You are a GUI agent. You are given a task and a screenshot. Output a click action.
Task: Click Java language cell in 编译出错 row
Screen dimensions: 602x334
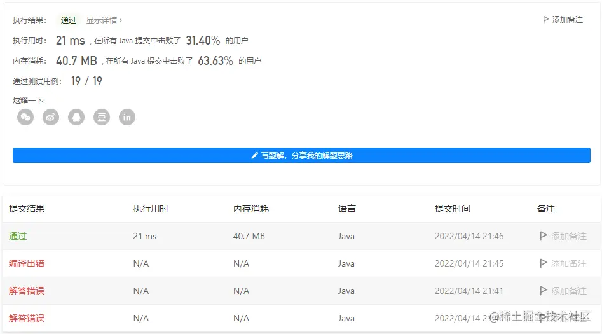[x=346, y=263]
